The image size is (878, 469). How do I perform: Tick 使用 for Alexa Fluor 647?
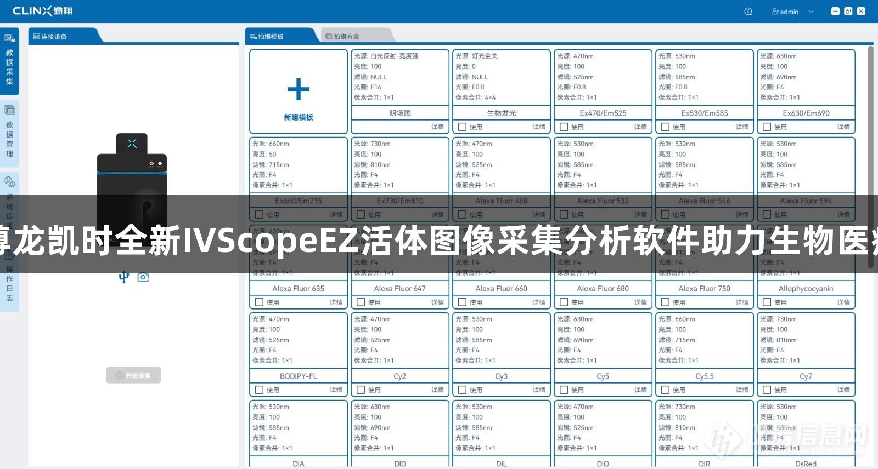[361, 302]
